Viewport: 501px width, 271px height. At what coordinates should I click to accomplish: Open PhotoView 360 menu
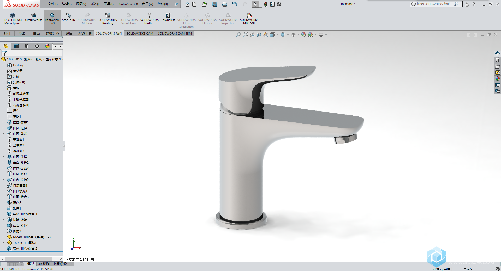pos(128,4)
